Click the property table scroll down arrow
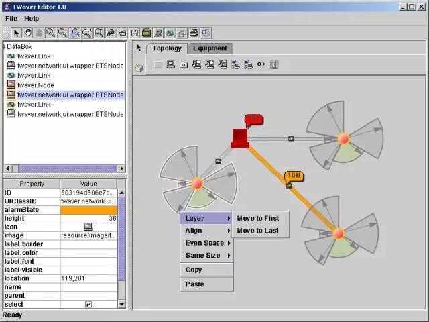 [121, 304]
